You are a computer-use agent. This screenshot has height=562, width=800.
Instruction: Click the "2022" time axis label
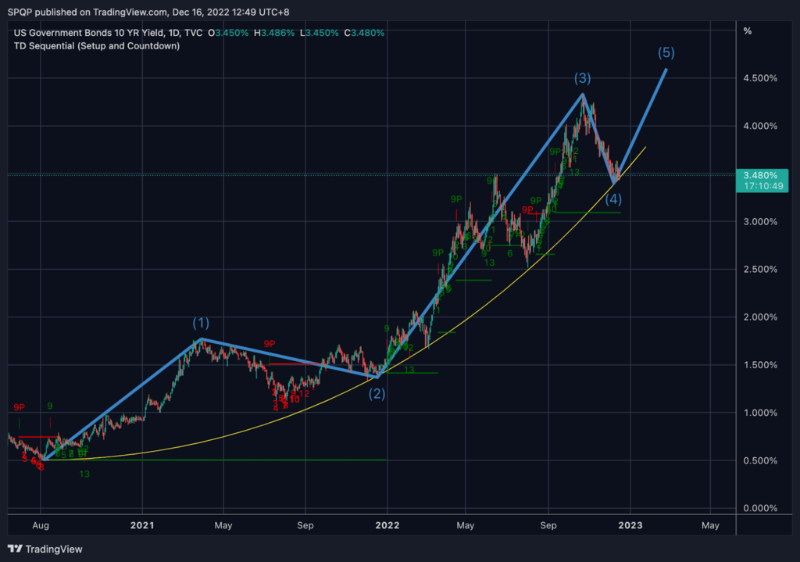click(387, 525)
